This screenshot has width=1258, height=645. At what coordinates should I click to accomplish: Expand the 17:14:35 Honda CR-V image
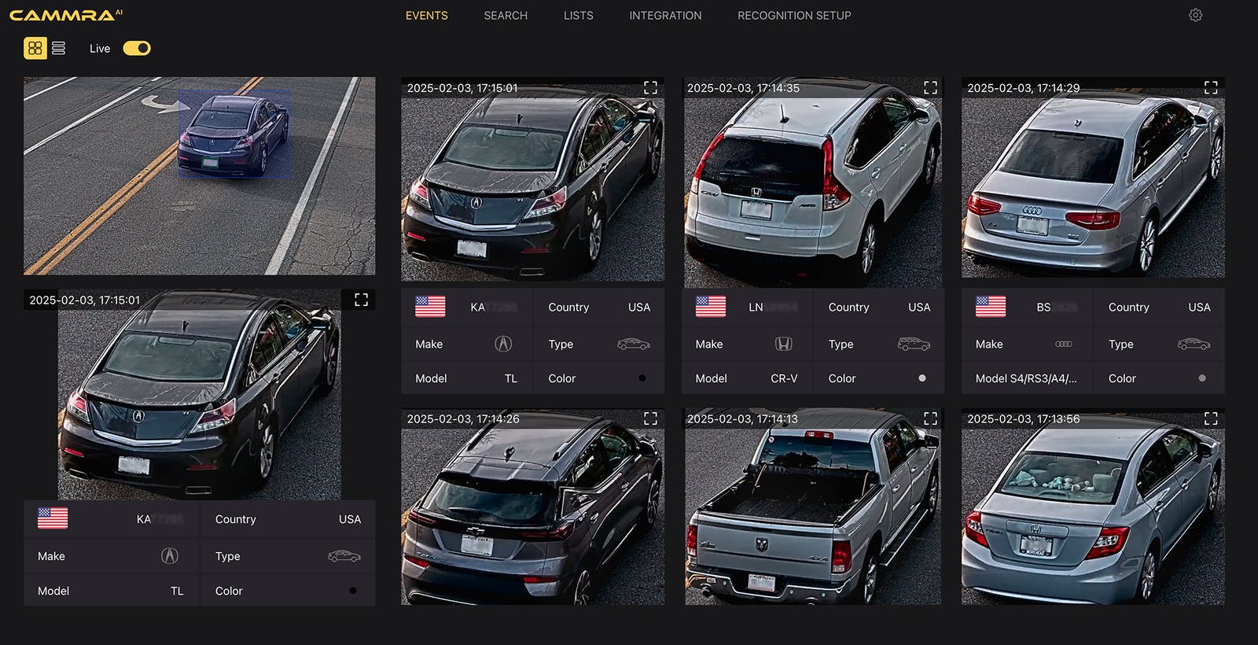click(930, 88)
